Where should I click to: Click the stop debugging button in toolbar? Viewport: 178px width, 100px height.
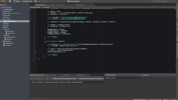coord(10,1)
